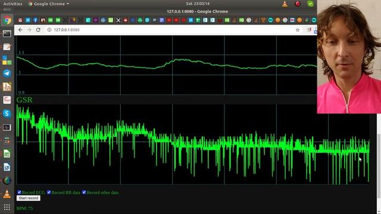Open LibreOffice Writer from the dock

7,167
